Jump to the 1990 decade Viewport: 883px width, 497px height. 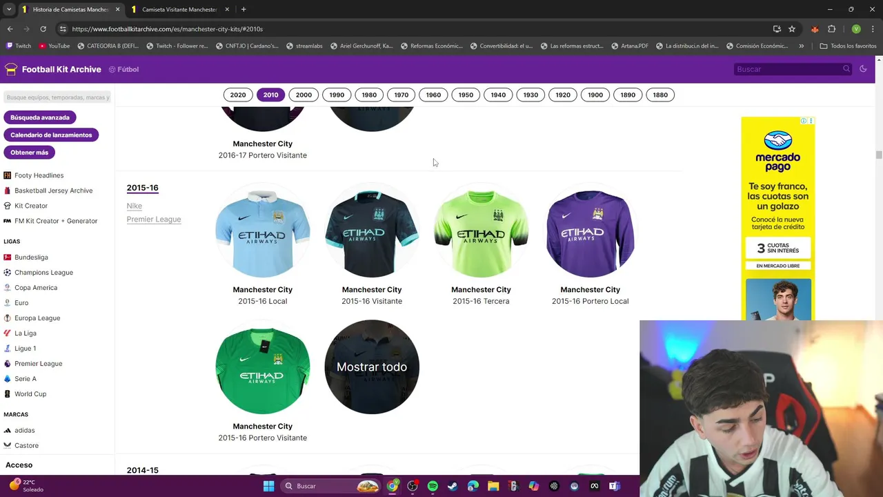click(x=337, y=95)
